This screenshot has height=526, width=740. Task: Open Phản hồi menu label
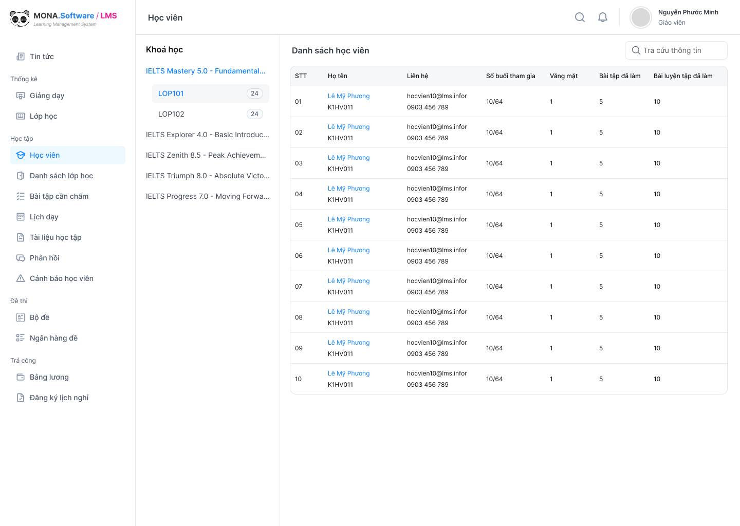45,258
